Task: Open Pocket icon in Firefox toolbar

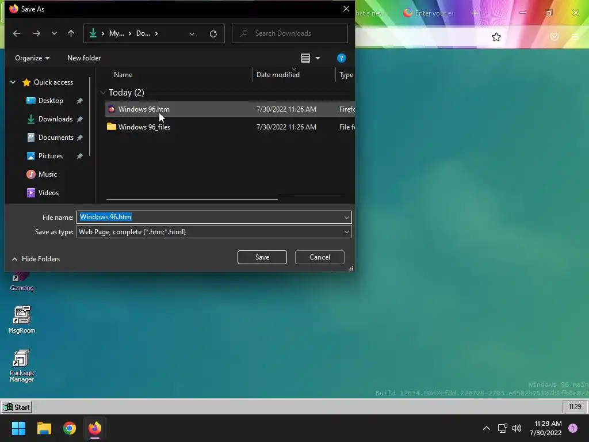Action: click(554, 37)
